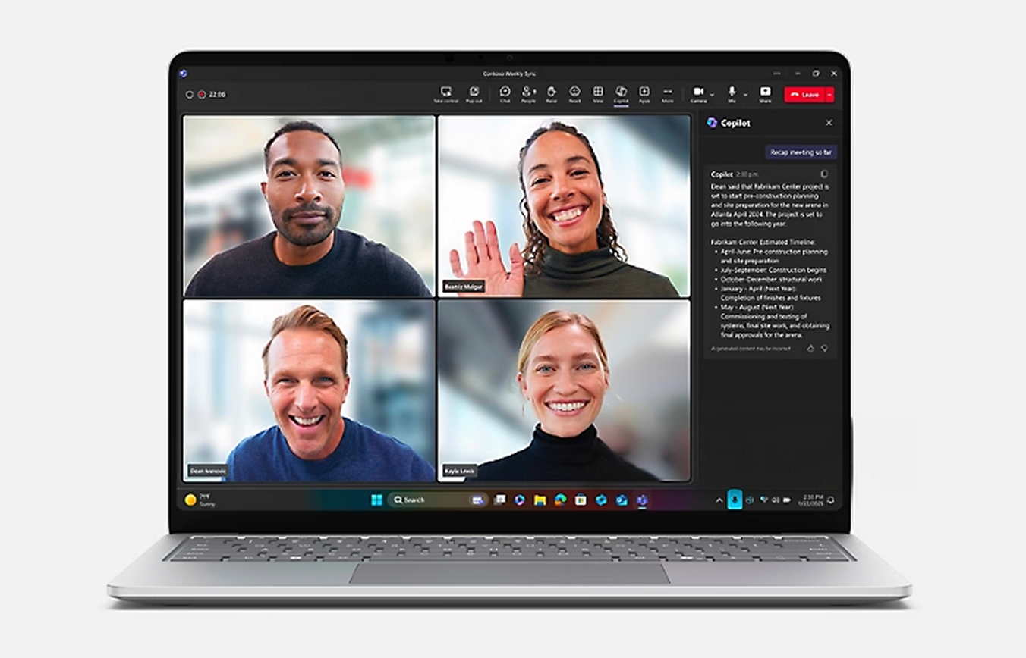Screen dimensions: 1026x658
Task: Share your screen content
Action: (765, 94)
